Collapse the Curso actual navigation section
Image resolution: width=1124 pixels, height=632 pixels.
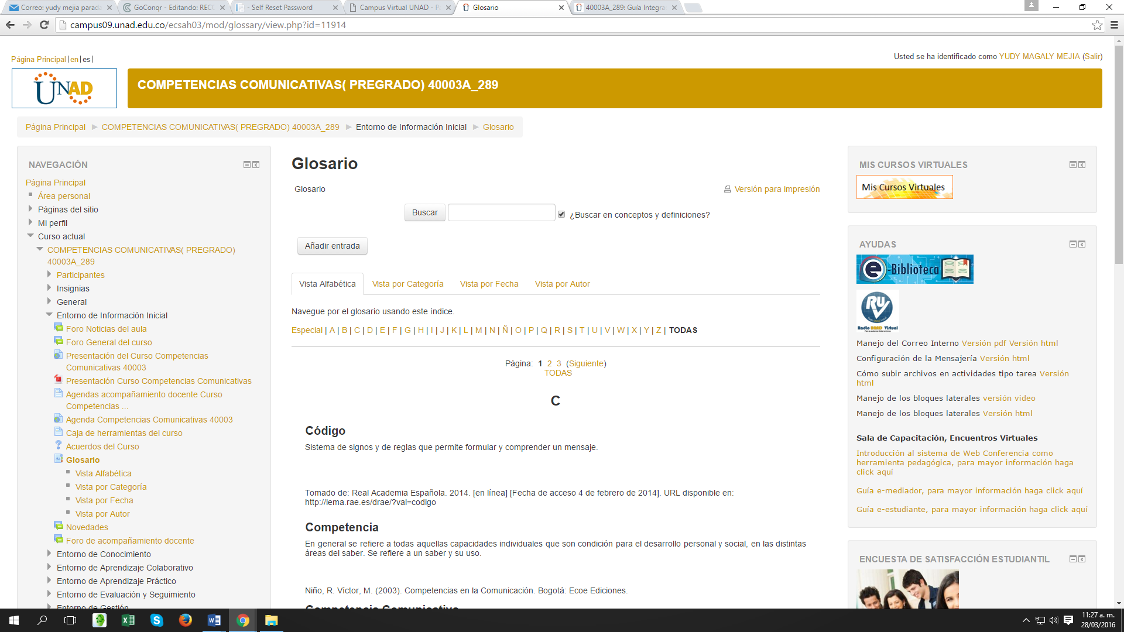point(30,236)
